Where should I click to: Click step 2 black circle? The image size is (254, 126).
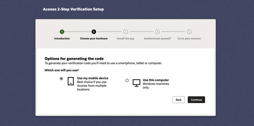coord(94,32)
